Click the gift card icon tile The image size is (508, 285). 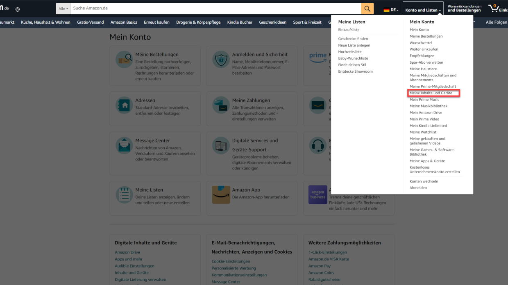point(317,105)
